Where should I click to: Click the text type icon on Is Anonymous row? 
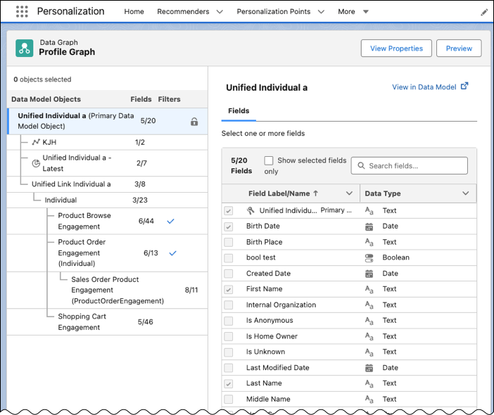369,321
